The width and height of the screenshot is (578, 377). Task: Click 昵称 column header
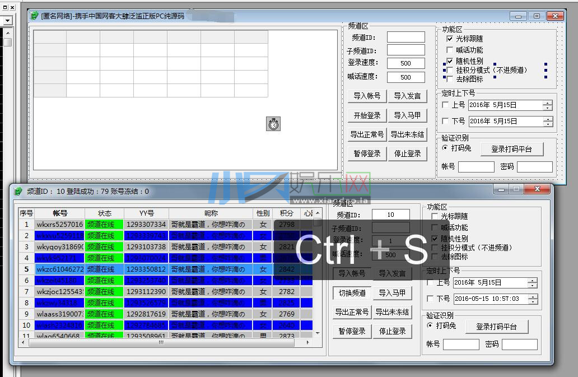pos(211,213)
